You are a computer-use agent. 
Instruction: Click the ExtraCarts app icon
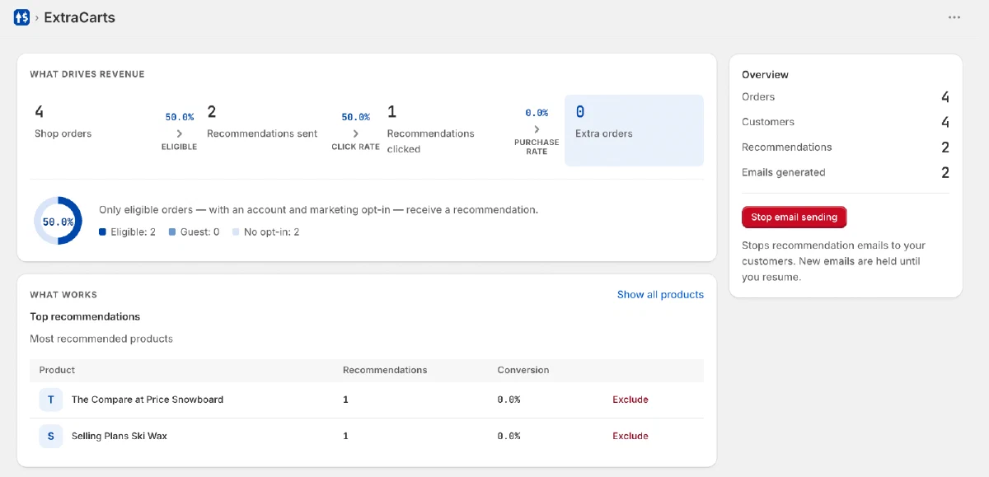click(x=22, y=17)
